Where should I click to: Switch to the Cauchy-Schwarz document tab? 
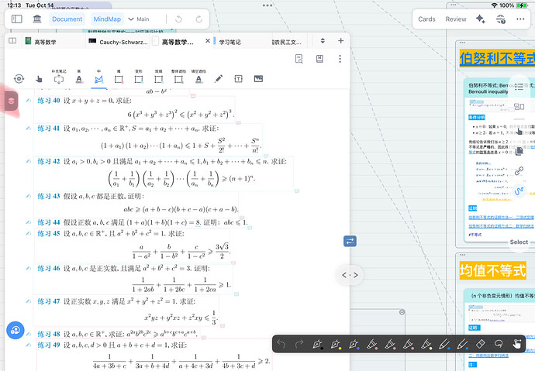(122, 41)
